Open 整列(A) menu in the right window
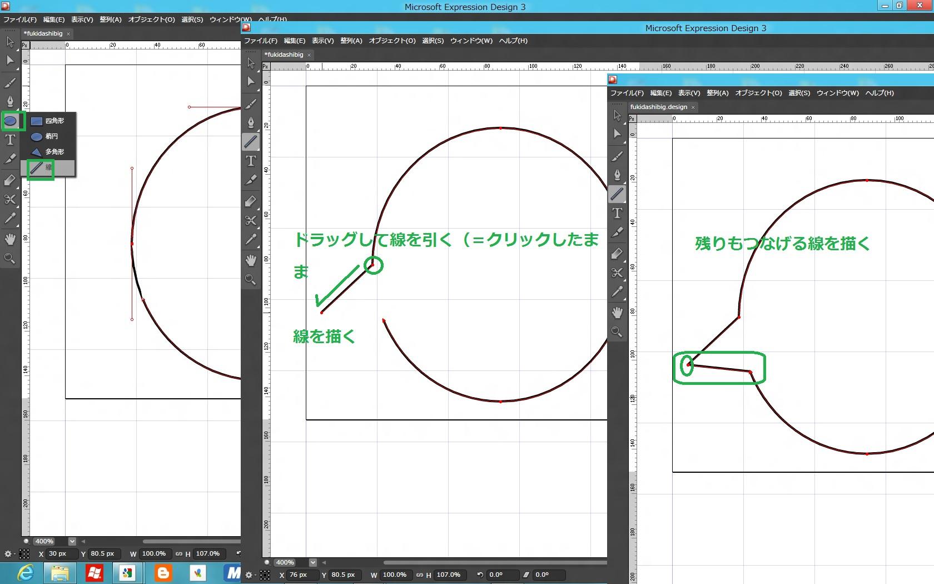Viewport: 934px width, 584px height. pyautogui.click(x=717, y=93)
